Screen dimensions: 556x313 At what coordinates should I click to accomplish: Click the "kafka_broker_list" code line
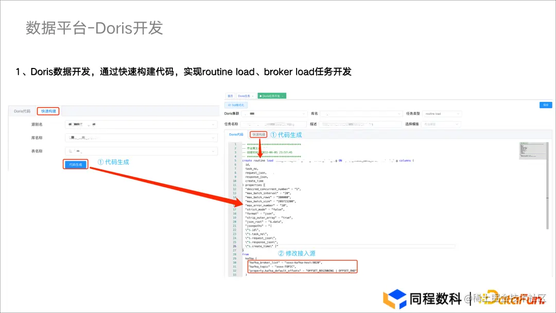(x=285, y=263)
